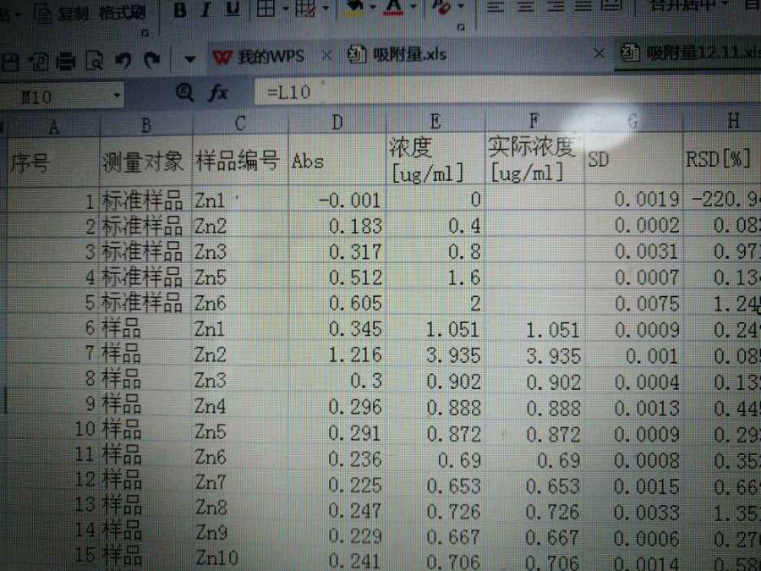761x571 pixels.
Task: Select SD cell with 0.0075
Action: (x=634, y=304)
